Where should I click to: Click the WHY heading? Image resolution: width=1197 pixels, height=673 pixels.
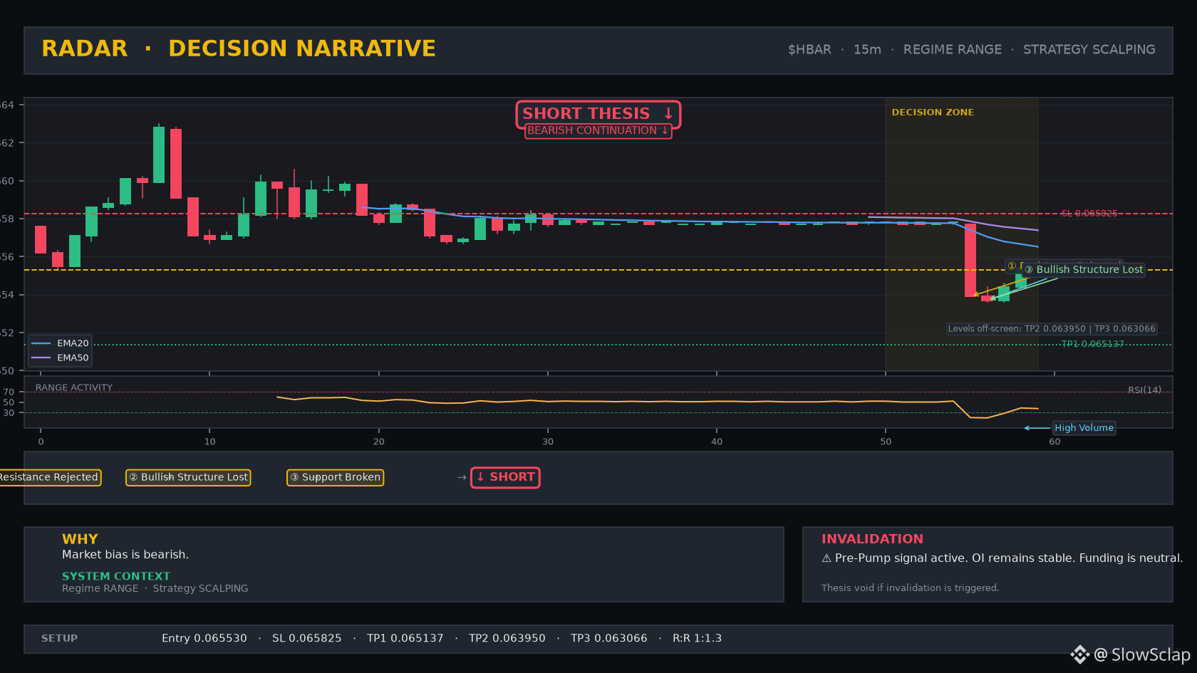point(80,539)
